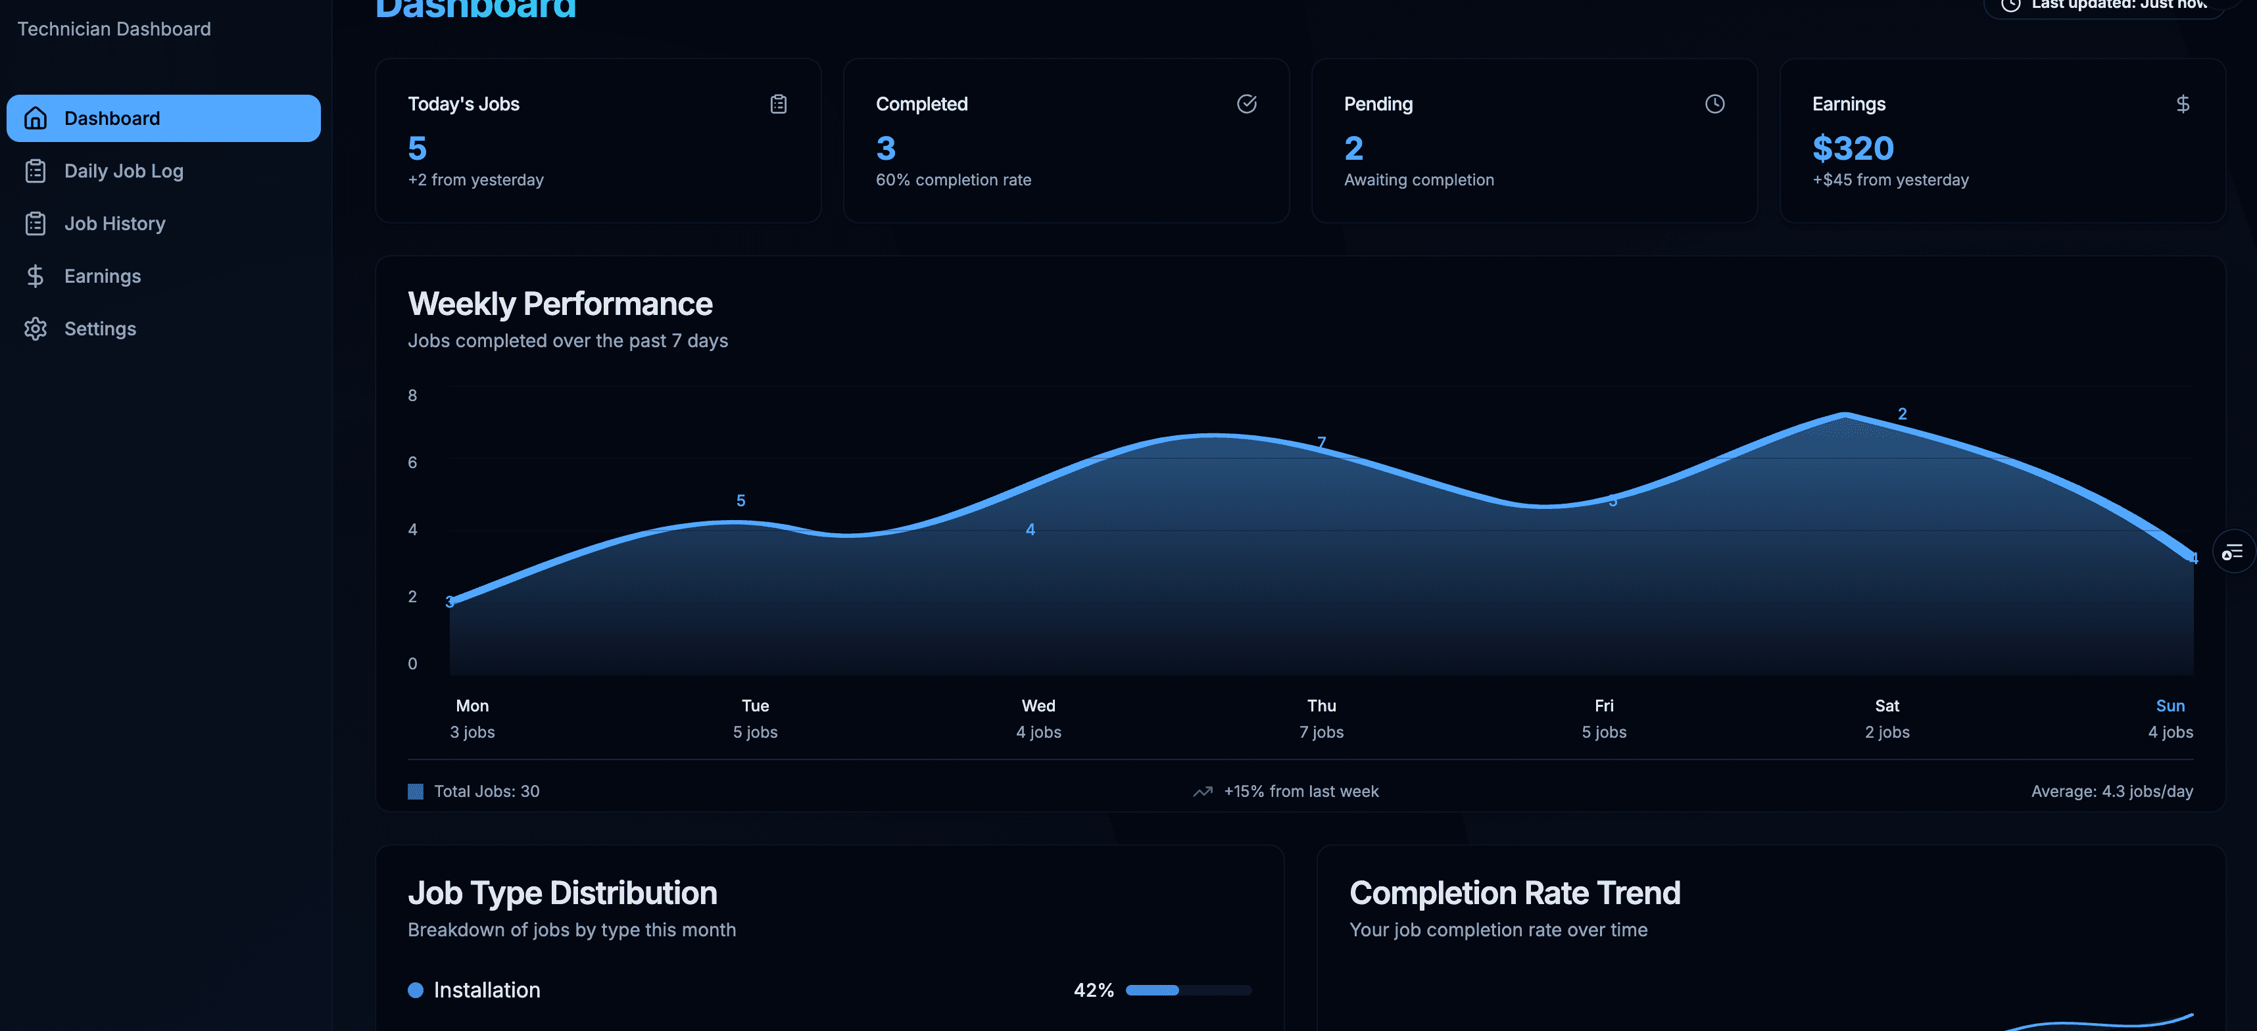Click the Last updated: Just now badge
Image resolution: width=2257 pixels, height=1031 pixels.
2103,5
